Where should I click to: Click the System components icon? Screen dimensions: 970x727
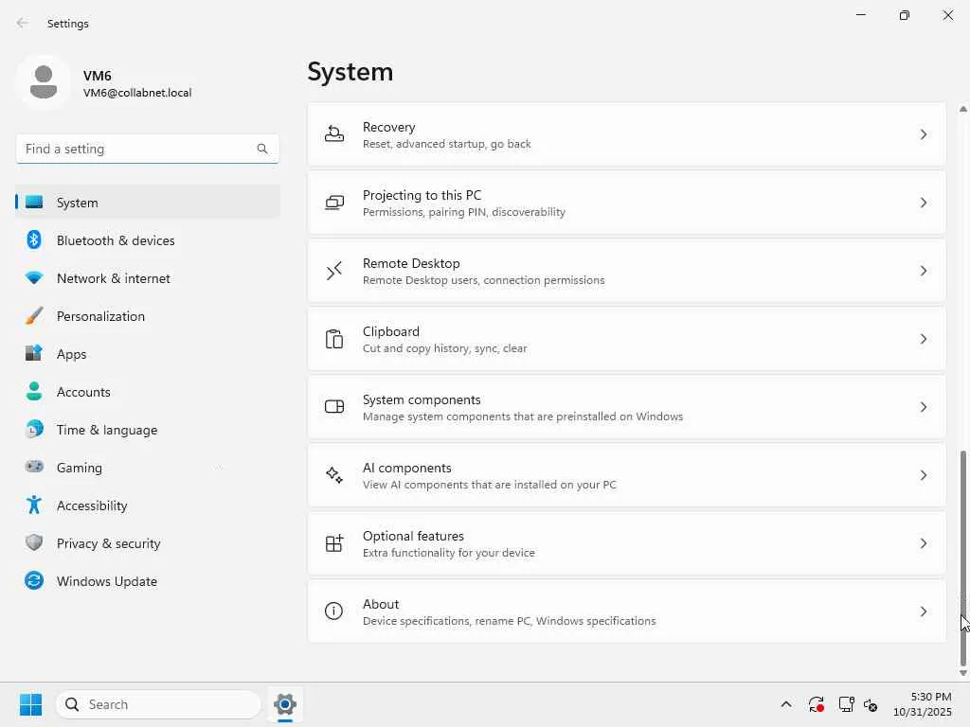pyautogui.click(x=334, y=407)
